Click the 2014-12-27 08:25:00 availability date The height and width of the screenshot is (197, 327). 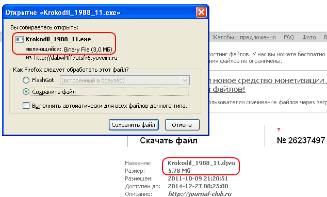(x=198, y=186)
